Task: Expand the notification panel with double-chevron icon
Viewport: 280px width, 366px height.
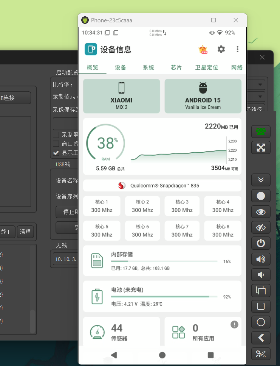Action: pyautogui.click(x=261, y=180)
